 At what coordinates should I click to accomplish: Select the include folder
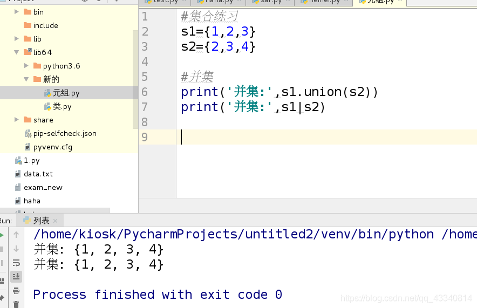click(41, 25)
